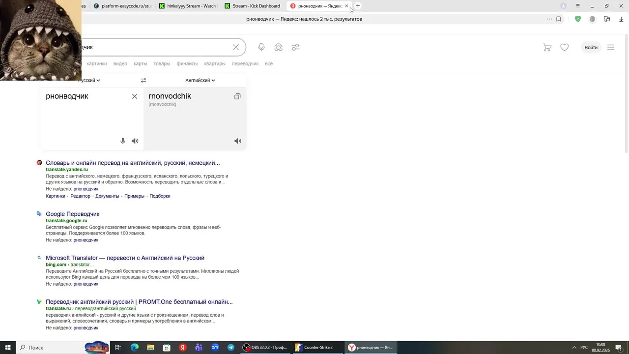Bookmark this page in the address bar
The height and width of the screenshot is (354, 629).
559,19
